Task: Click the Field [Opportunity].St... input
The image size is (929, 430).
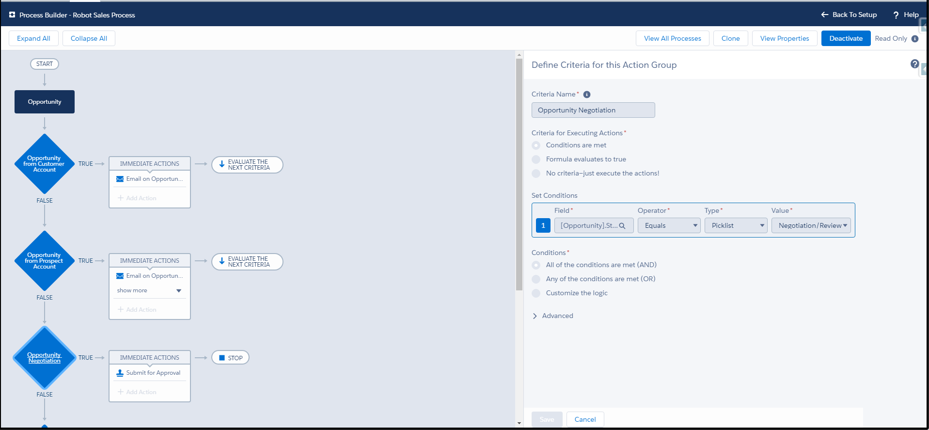Action: point(594,225)
